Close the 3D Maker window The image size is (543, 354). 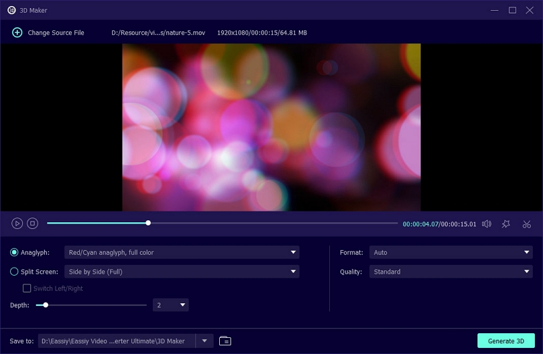click(x=530, y=10)
